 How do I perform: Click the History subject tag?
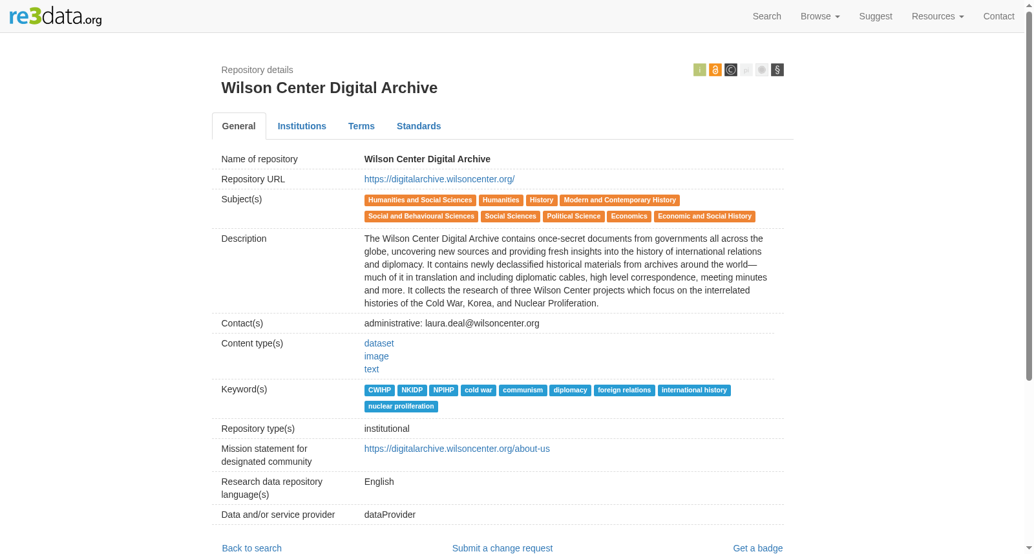(x=542, y=200)
